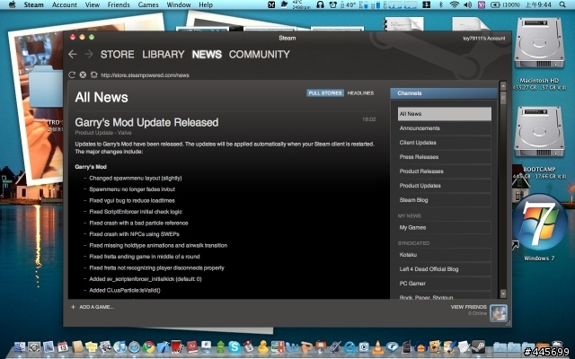Reload the Steam news page
This screenshot has width=575, height=359.
(x=72, y=74)
